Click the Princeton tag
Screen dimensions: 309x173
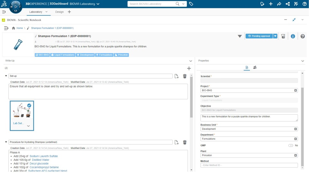pyautogui.click(x=121, y=55)
